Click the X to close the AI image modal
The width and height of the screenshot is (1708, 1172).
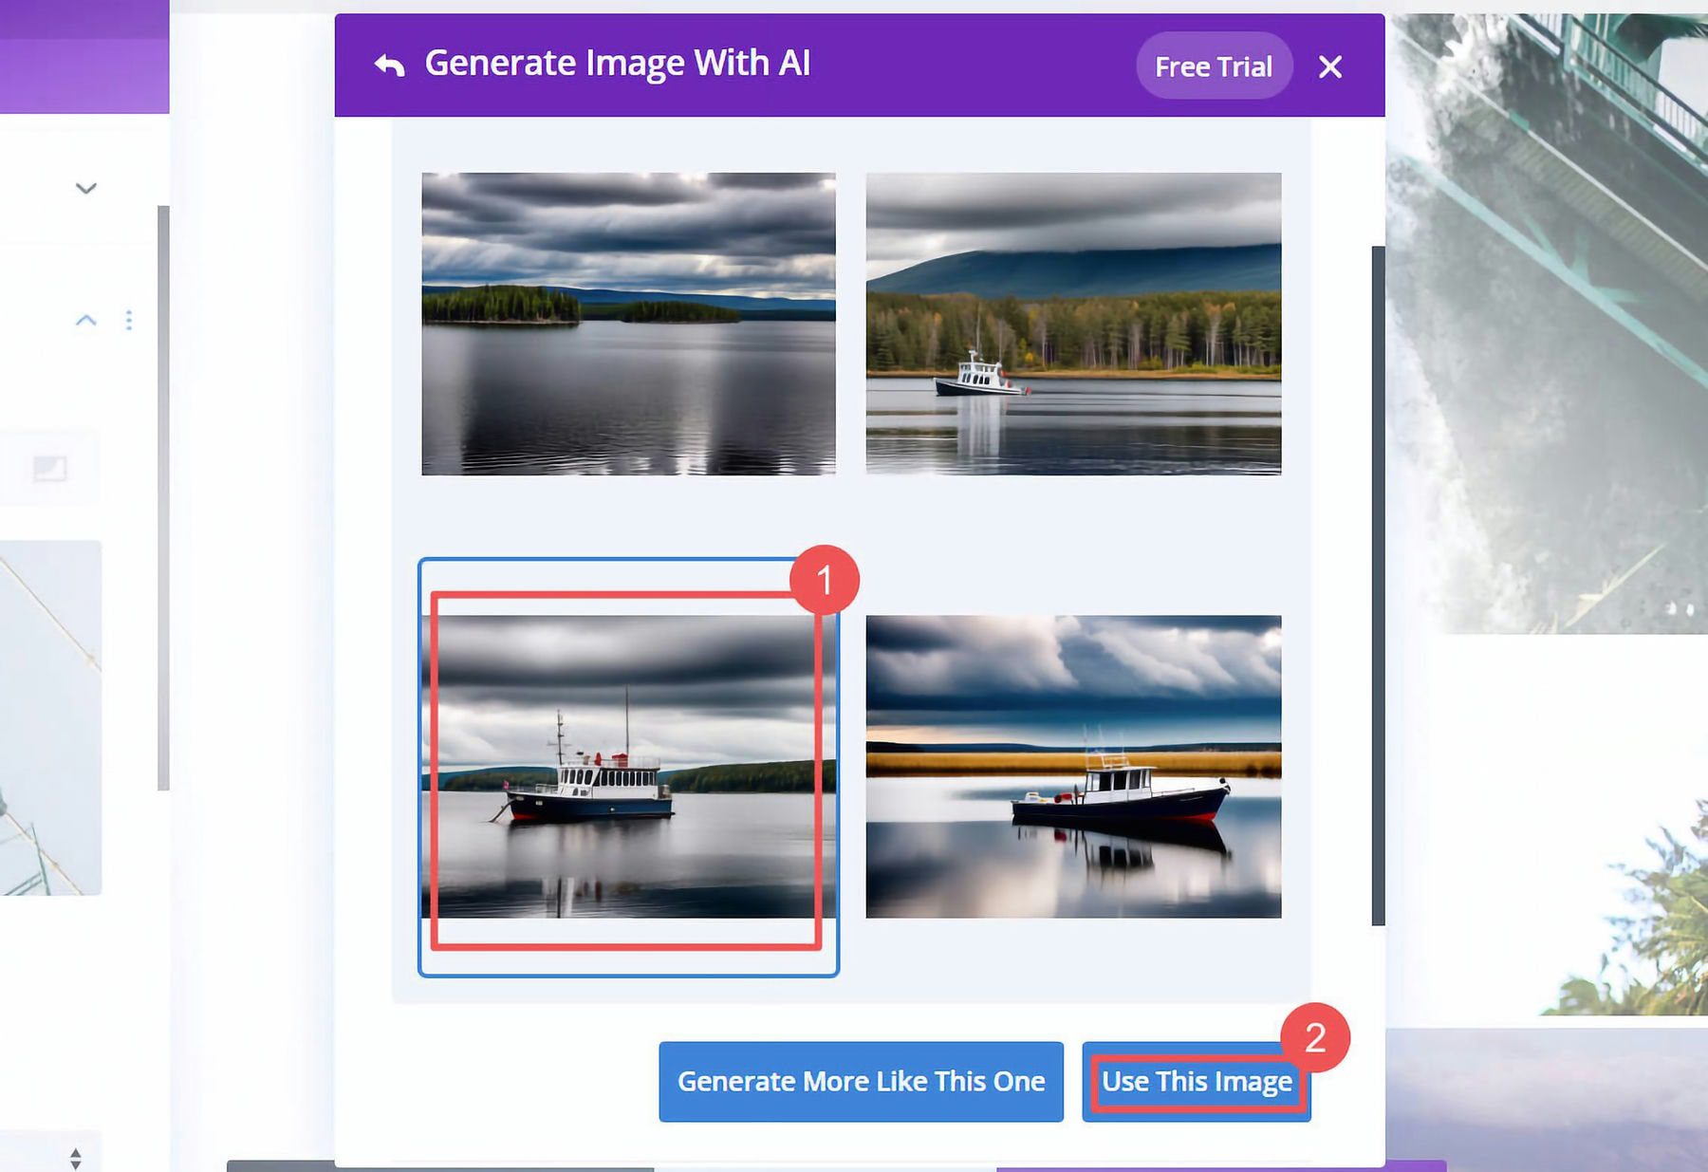[1331, 65]
